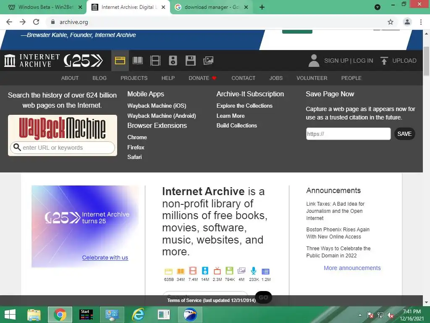
Task: Open Wayback Machine (iOS) link
Action: (157, 106)
